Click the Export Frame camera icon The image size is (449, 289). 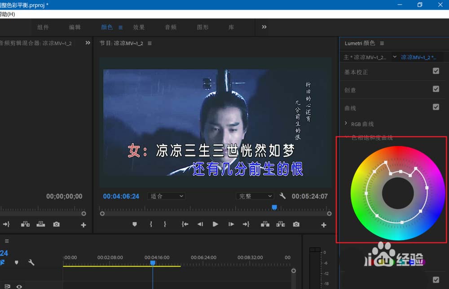[296, 224]
